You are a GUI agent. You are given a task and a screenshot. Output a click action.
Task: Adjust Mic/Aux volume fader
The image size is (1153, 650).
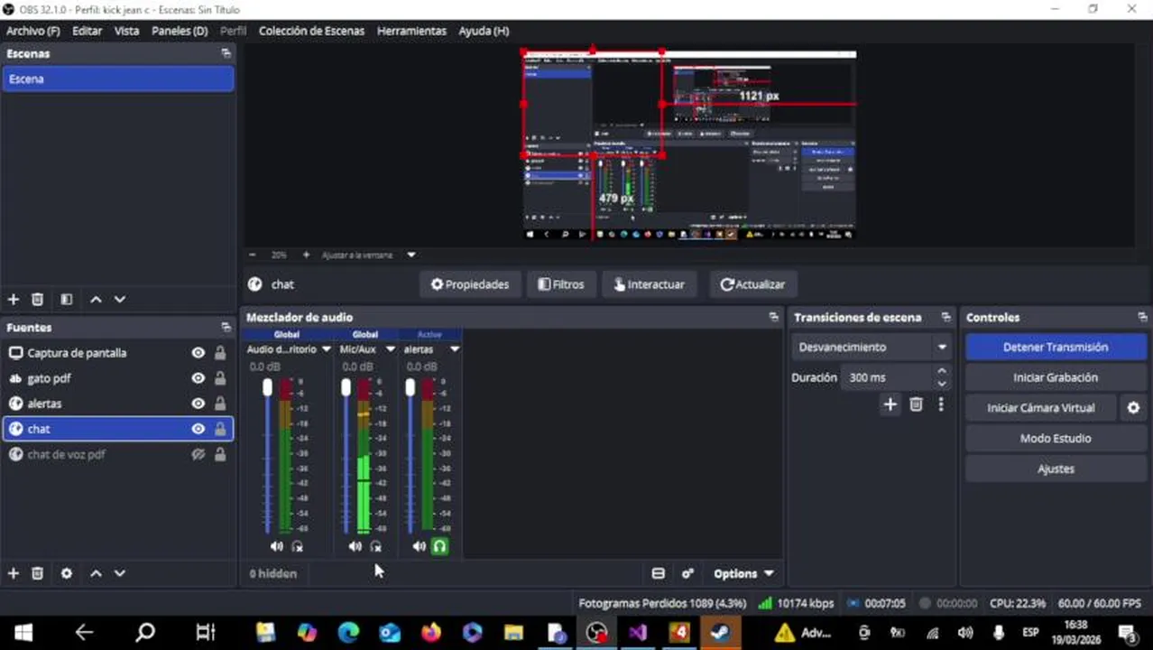[x=346, y=388]
